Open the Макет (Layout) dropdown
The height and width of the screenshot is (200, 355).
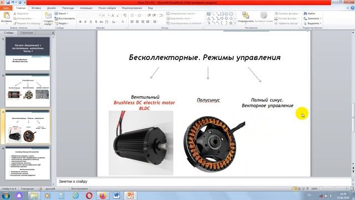tap(62, 13)
